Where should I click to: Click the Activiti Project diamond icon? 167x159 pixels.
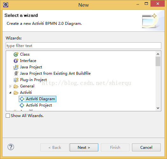tap(22, 105)
